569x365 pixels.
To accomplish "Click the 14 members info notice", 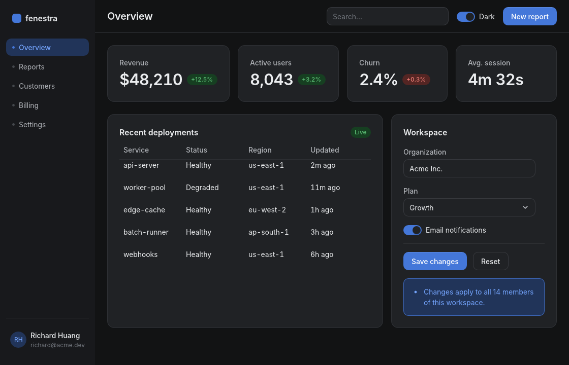I will coord(473,297).
